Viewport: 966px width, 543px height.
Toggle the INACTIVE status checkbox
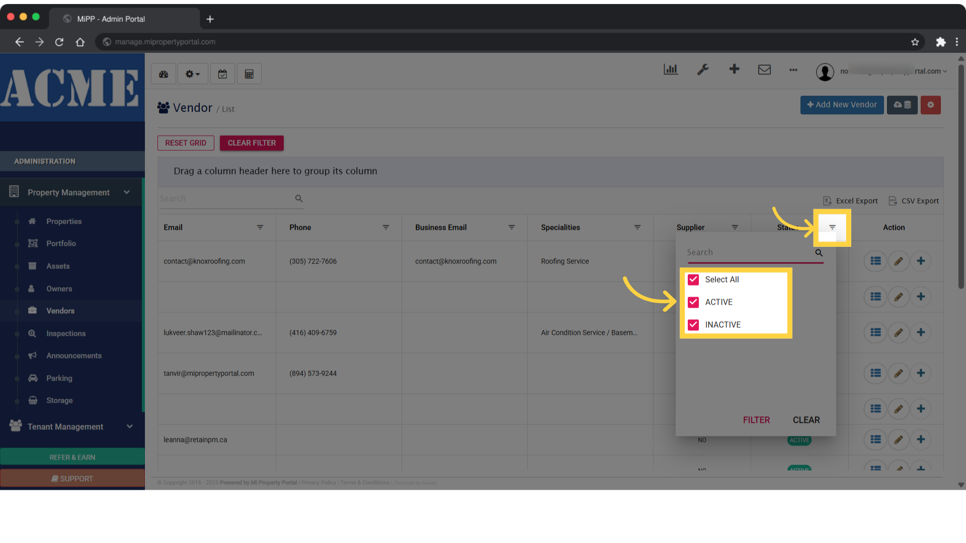[x=693, y=325]
